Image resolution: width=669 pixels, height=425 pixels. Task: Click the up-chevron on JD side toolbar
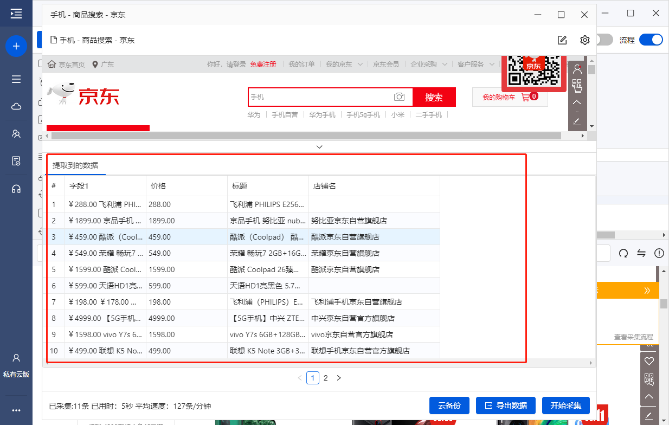pos(577,102)
